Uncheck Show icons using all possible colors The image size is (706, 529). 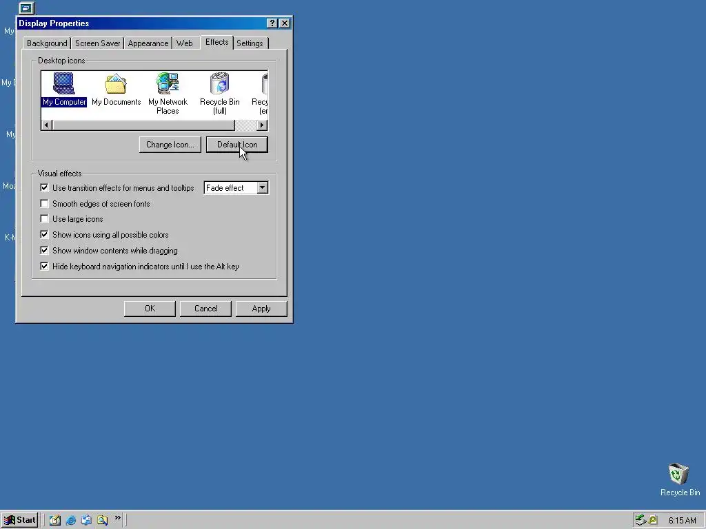point(44,234)
